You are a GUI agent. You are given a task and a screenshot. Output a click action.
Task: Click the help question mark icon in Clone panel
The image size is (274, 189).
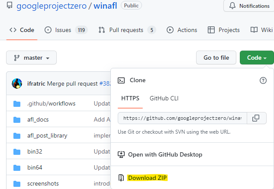point(263,80)
